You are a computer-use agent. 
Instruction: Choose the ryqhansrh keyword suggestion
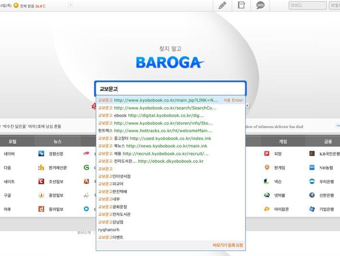(171, 230)
